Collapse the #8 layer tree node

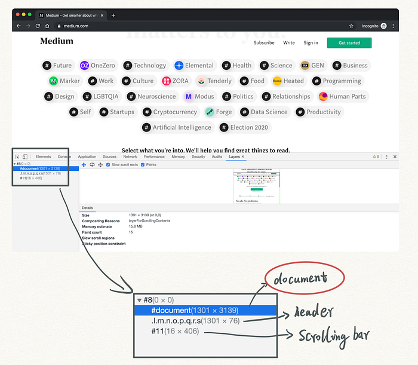coord(15,164)
